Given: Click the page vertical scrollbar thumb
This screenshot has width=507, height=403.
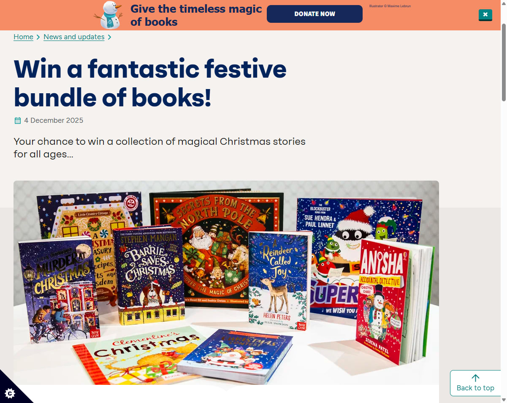Looking at the screenshot, I should [x=503, y=62].
